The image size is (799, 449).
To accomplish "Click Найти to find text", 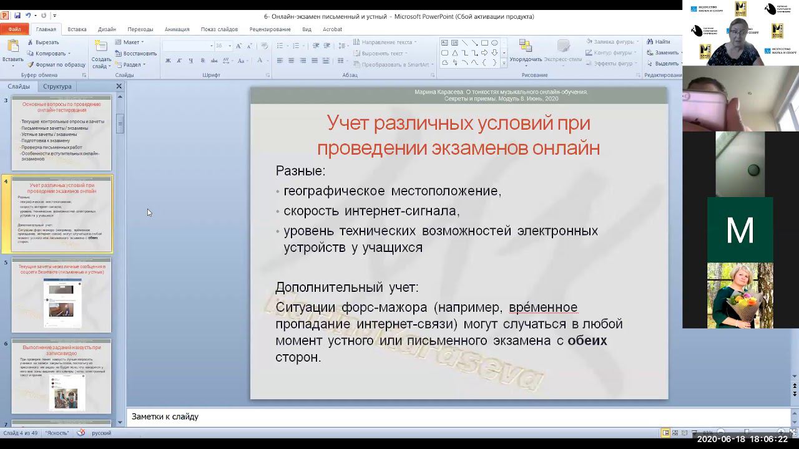I will point(657,42).
